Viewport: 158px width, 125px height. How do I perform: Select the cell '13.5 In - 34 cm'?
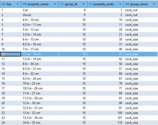click(40, 118)
